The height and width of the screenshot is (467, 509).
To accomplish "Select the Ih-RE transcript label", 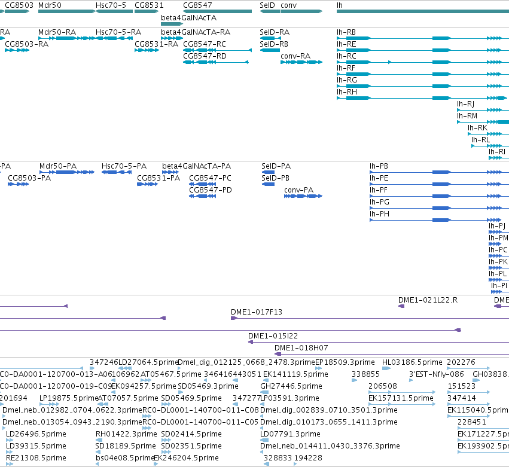I will pos(346,44).
